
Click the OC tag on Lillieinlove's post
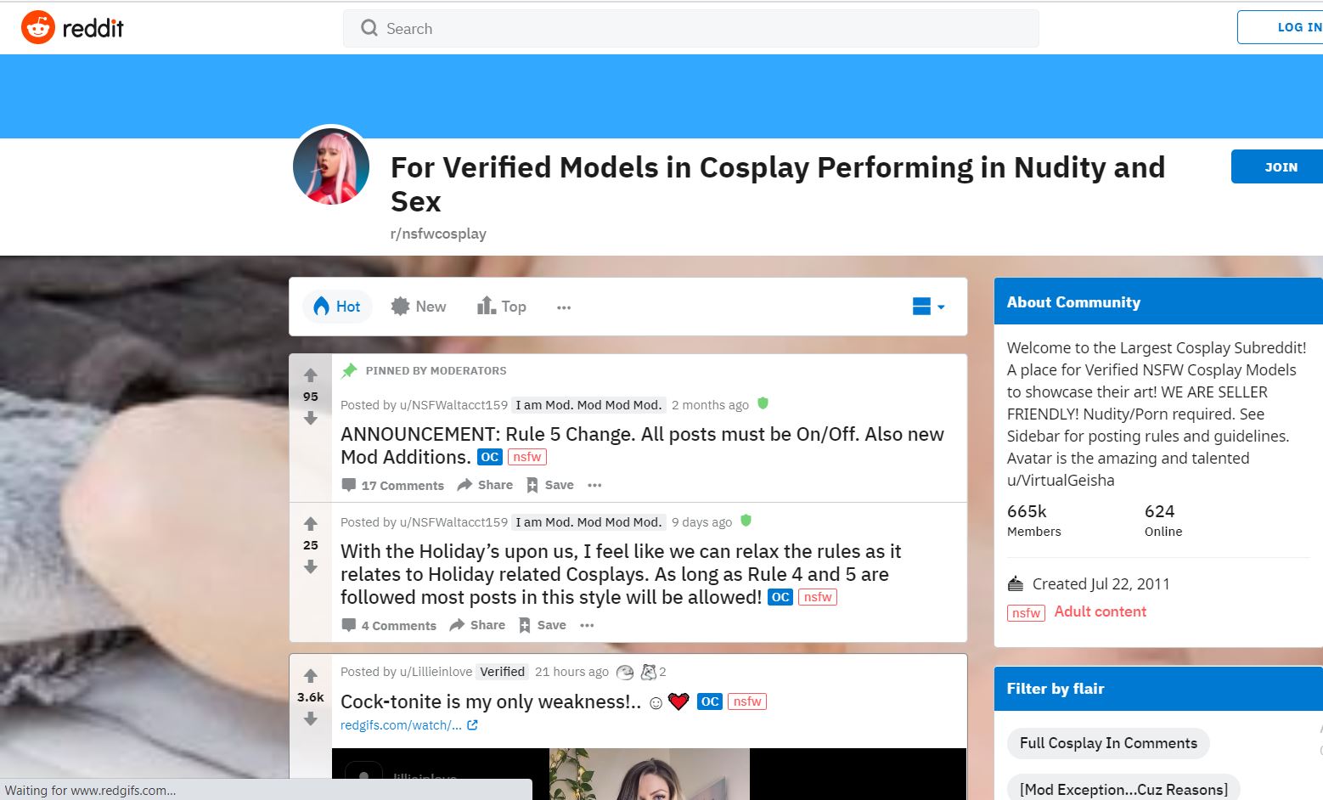point(710,701)
